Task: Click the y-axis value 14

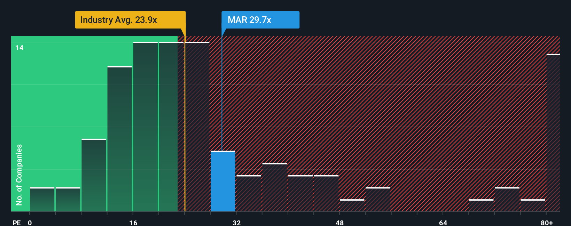Action: pos(19,48)
